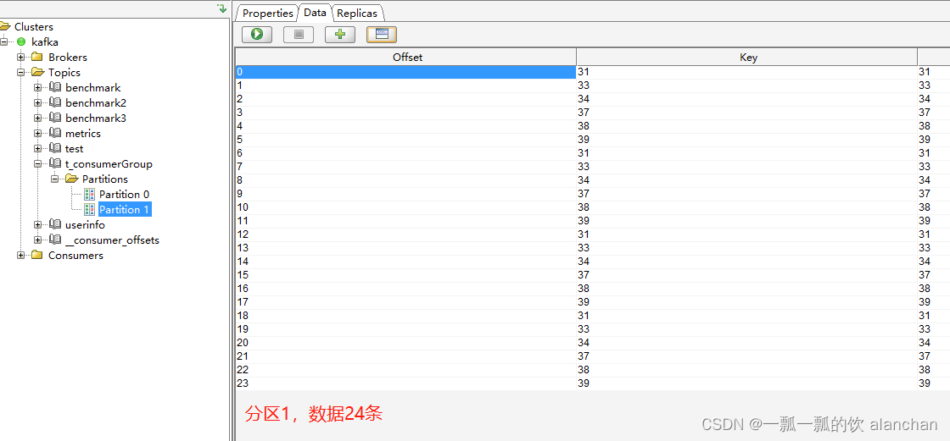950x441 pixels.
Task: Expand the test topic node
Action: pos(38,148)
